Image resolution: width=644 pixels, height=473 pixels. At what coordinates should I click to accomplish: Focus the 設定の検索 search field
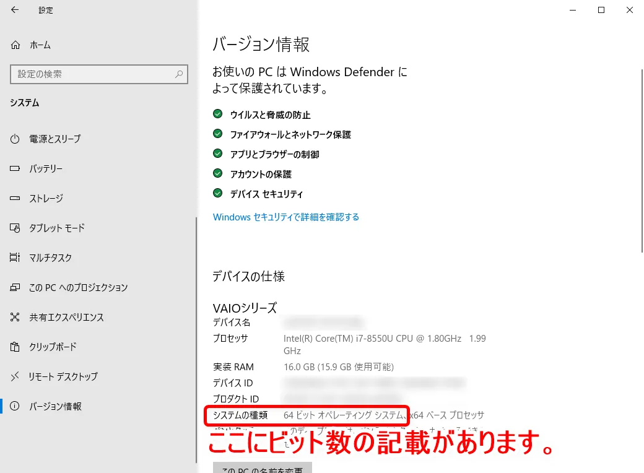coord(99,74)
